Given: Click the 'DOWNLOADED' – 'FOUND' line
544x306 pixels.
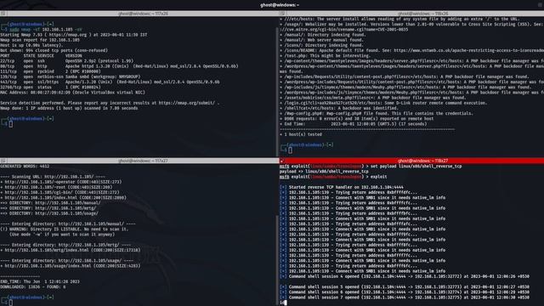Looking at the screenshot, I should (32, 287).
